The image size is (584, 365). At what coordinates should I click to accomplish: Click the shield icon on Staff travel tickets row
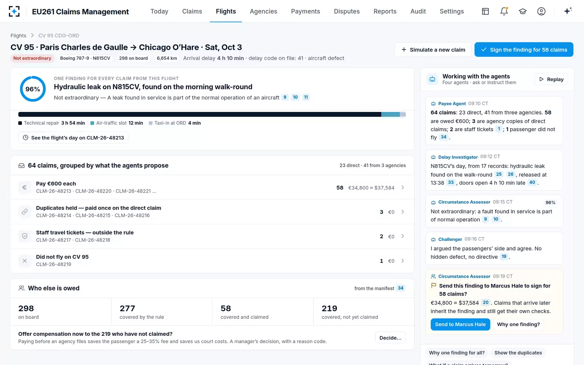point(25,236)
